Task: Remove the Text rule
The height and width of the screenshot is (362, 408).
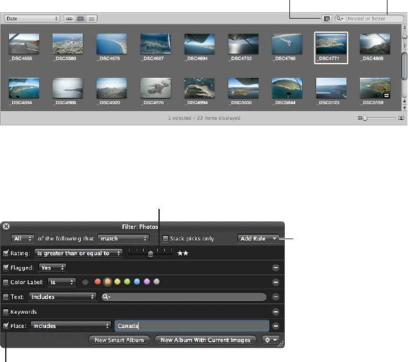Action: (276, 297)
